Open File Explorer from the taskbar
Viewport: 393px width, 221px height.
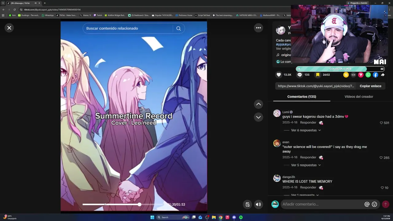pos(214,217)
